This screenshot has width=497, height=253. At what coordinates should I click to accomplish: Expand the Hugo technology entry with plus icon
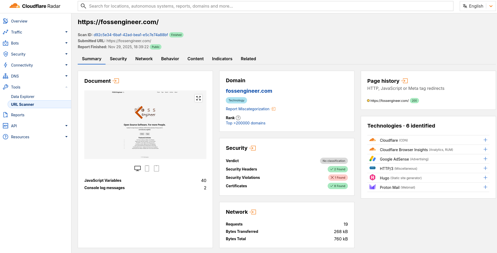tap(485, 178)
